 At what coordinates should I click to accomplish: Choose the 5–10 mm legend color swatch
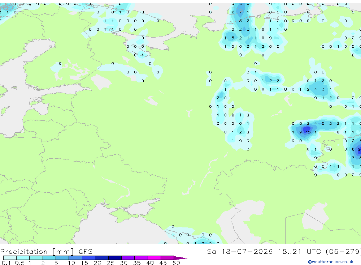click(62, 258)
